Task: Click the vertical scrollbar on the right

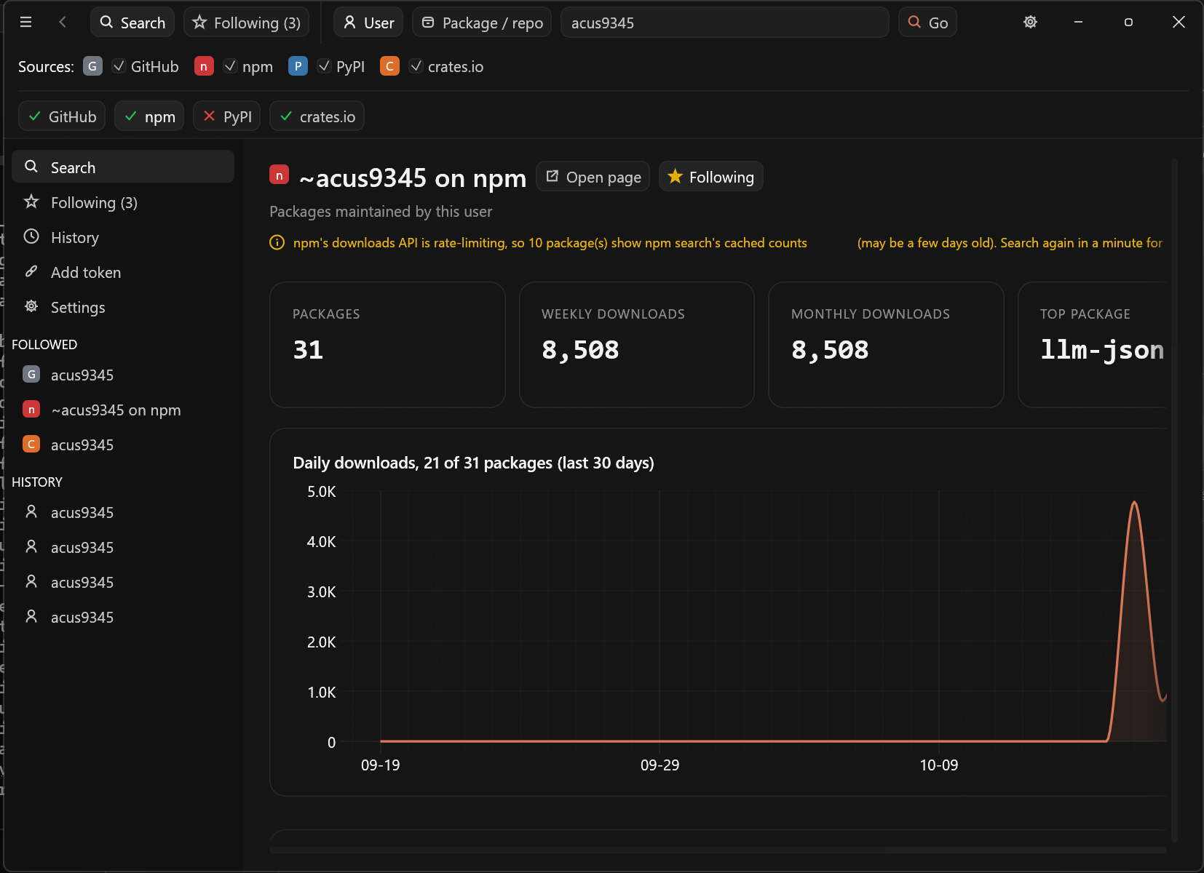Action: point(1174,501)
